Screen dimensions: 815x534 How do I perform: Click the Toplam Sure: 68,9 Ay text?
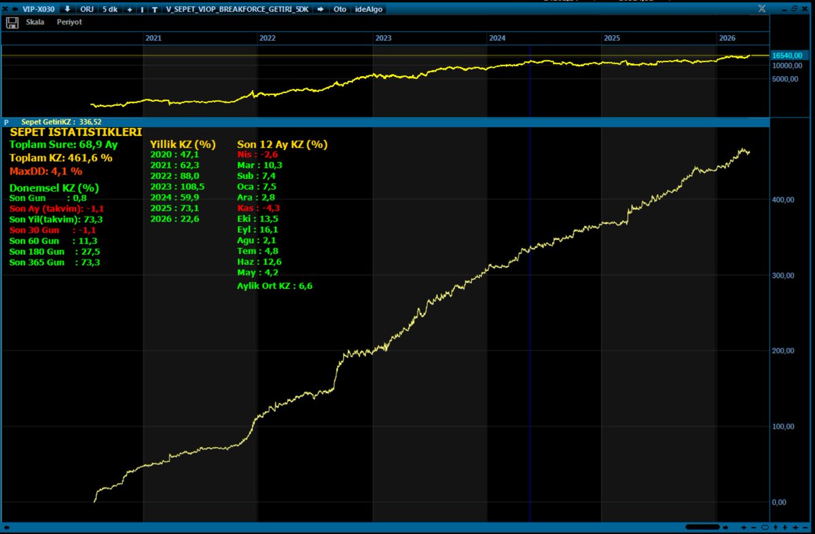pos(64,145)
